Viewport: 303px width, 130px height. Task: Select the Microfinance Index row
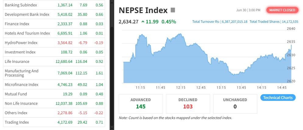[21, 85]
